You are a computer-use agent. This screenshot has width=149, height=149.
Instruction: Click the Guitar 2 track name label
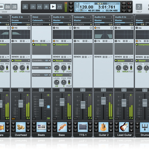coord(103,135)
